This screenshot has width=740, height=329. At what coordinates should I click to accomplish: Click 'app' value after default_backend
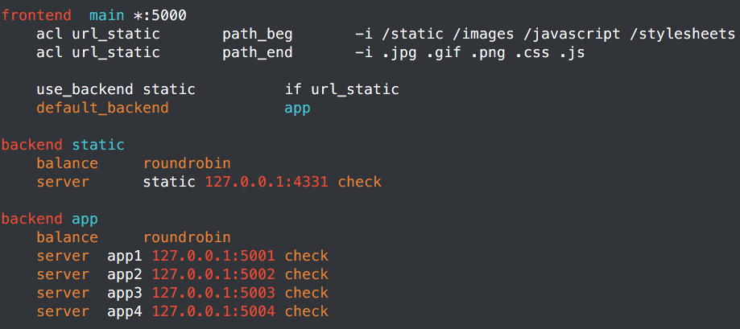pyautogui.click(x=298, y=109)
